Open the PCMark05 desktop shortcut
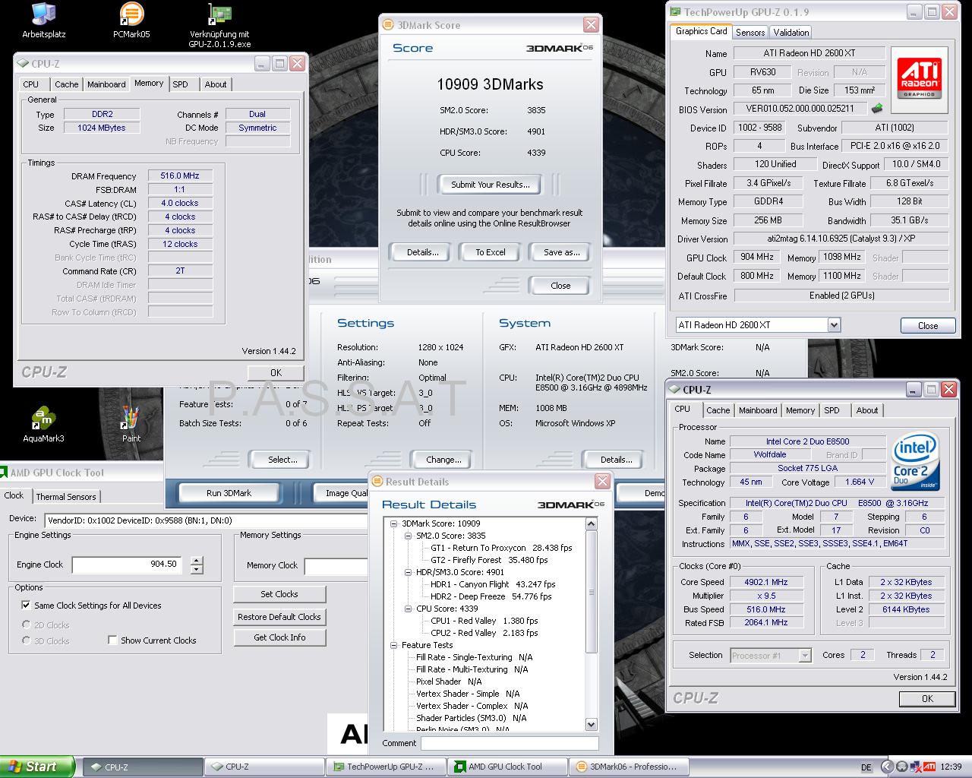Image resolution: width=972 pixels, height=778 pixels. [131, 21]
